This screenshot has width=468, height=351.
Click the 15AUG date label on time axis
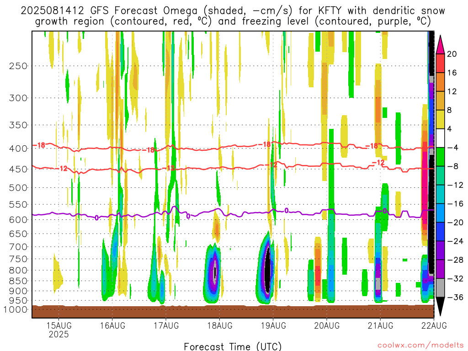pyautogui.click(x=59, y=325)
